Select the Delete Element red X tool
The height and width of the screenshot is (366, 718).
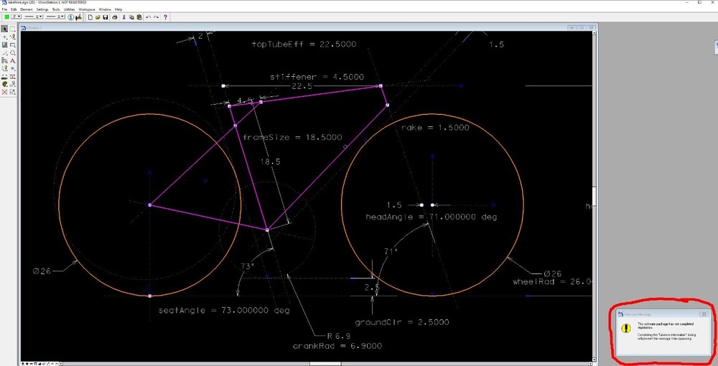pyautogui.click(x=4, y=92)
